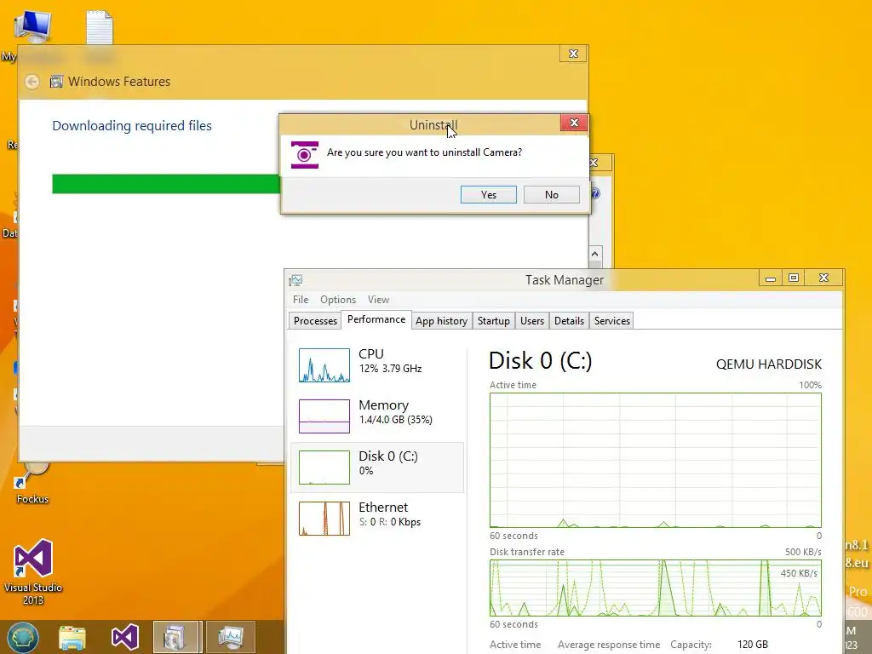Close the Windows Features window
872x654 pixels.
(573, 54)
